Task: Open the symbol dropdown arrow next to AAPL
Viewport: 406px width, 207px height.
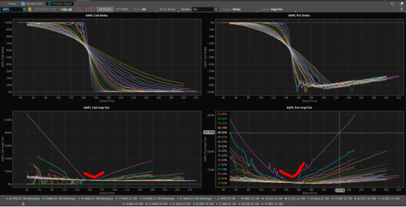Action: [x=25, y=9]
